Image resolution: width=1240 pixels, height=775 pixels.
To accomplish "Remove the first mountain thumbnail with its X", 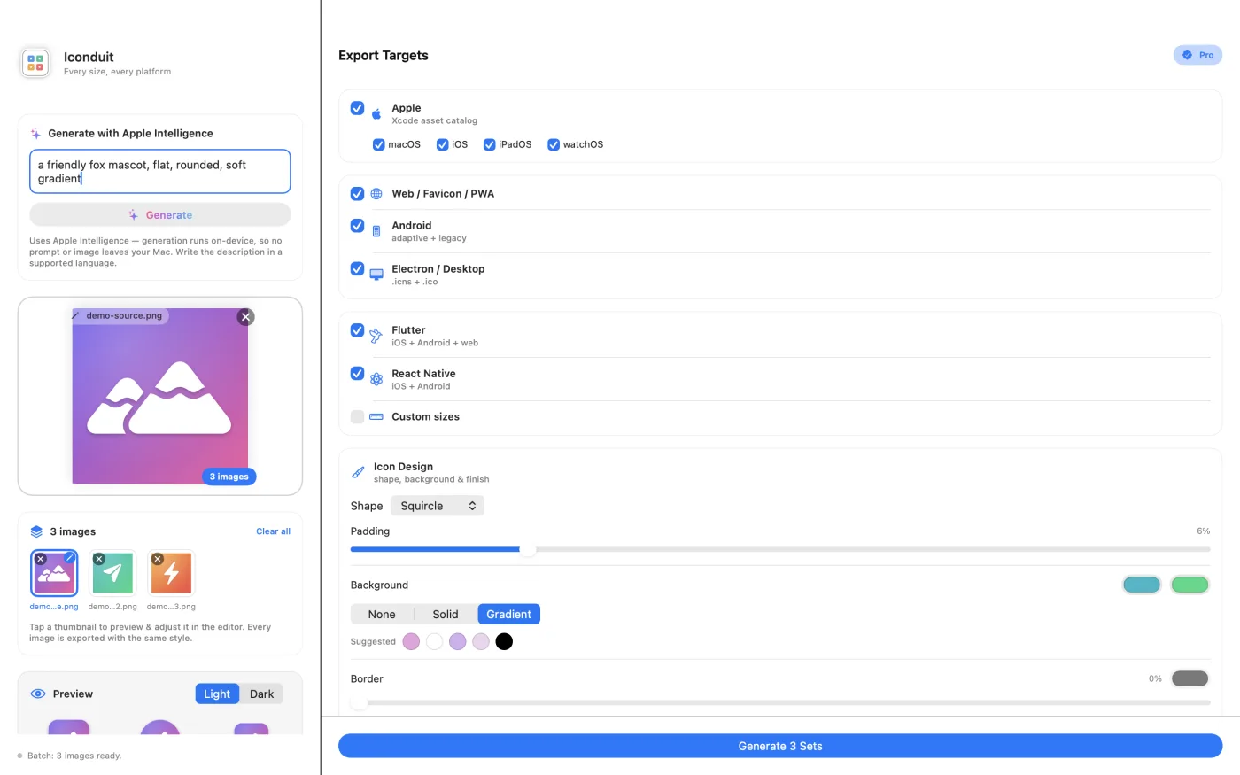I will (40, 559).
